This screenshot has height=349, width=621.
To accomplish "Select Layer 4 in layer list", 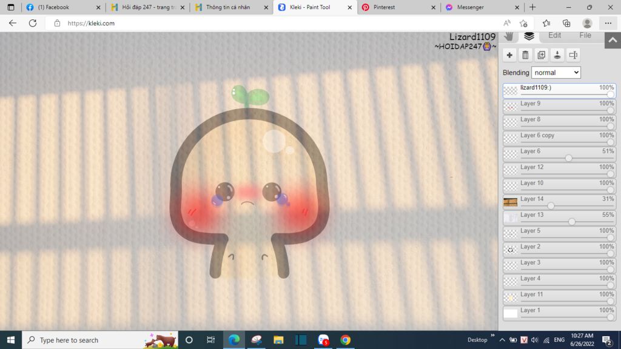I will [x=559, y=281].
